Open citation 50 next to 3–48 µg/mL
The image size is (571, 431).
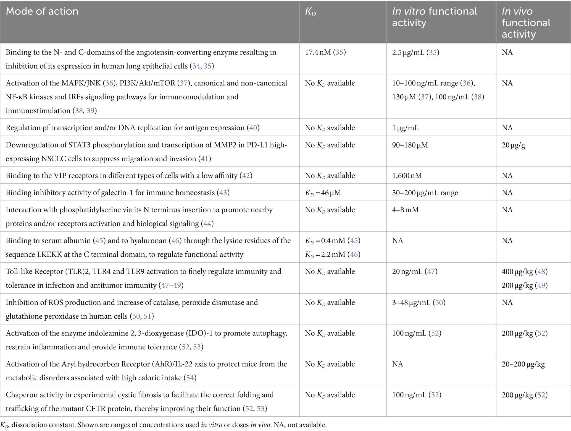pos(439,302)
